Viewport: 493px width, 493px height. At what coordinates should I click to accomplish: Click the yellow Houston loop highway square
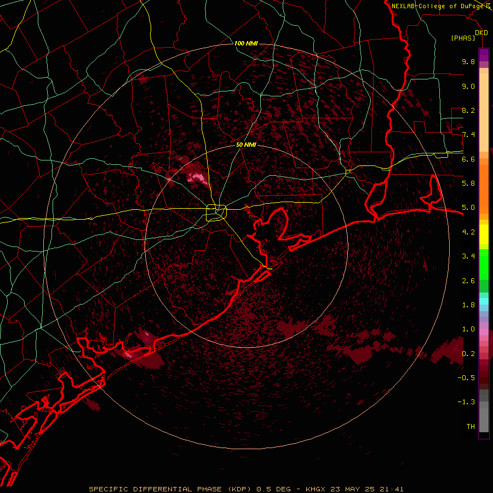coord(216,213)
